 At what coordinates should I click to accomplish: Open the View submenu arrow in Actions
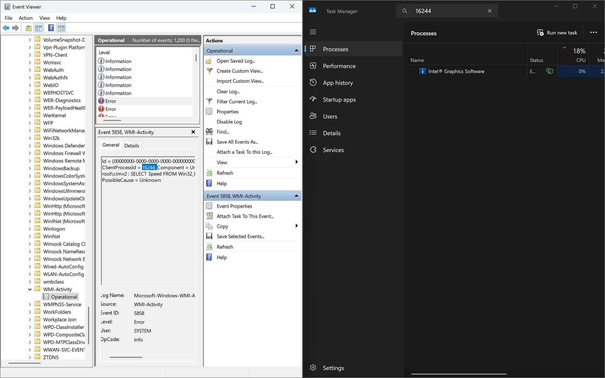coord(297,162)
